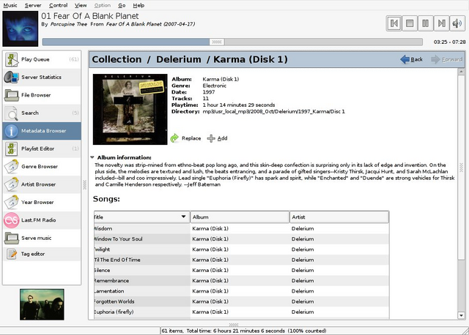
Task: Click green Replace arrow icon
Action: point(174,138)
